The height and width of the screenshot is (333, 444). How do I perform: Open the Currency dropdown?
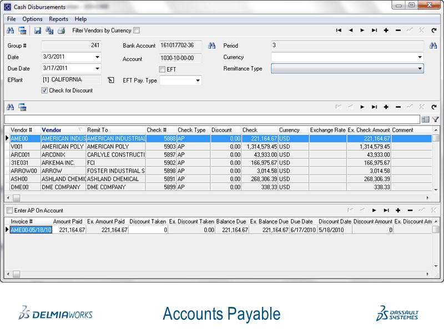tap(420, 57)
